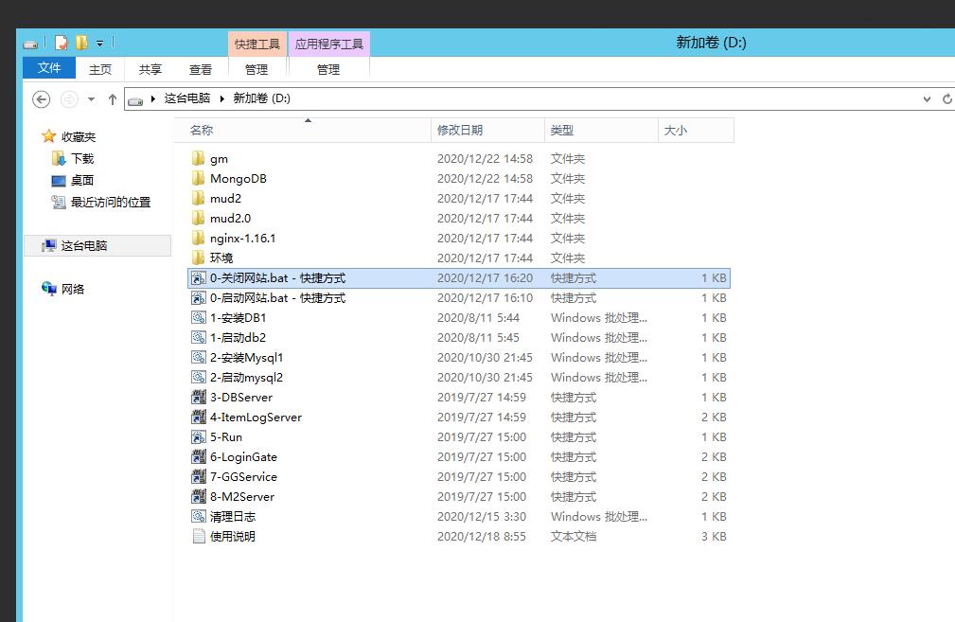Select the MongoDB folder icon
Screen dimensions: 955x622
tap(198, 179)
